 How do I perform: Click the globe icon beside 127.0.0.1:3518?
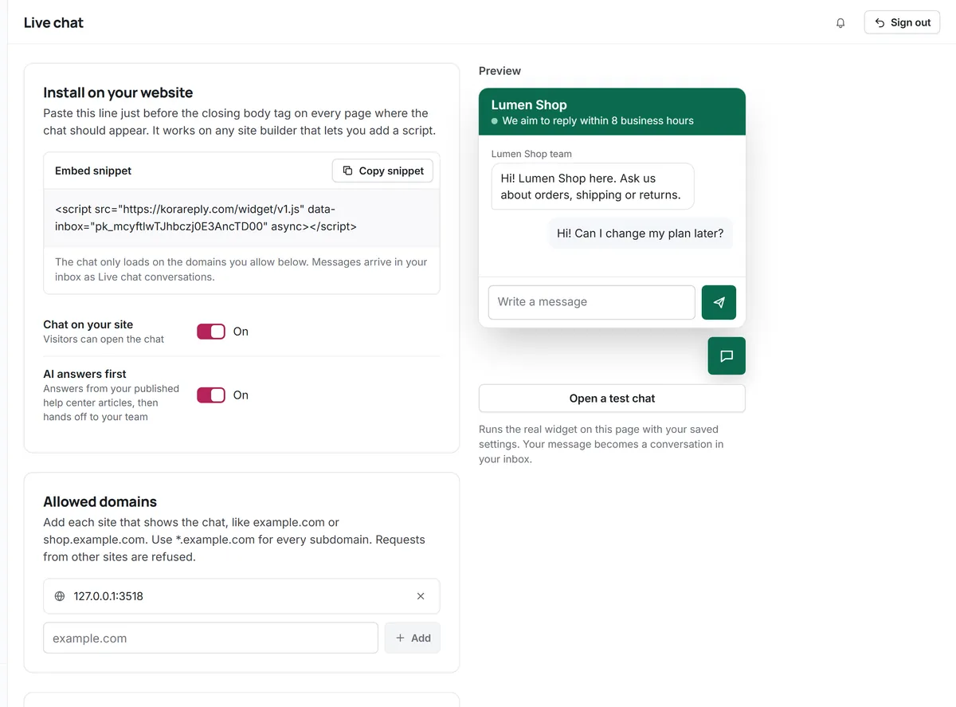(x=60, y=596)
